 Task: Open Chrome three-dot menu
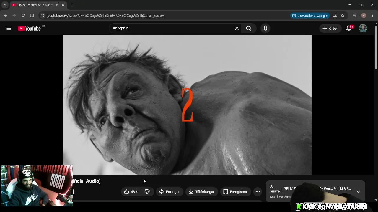373,16
